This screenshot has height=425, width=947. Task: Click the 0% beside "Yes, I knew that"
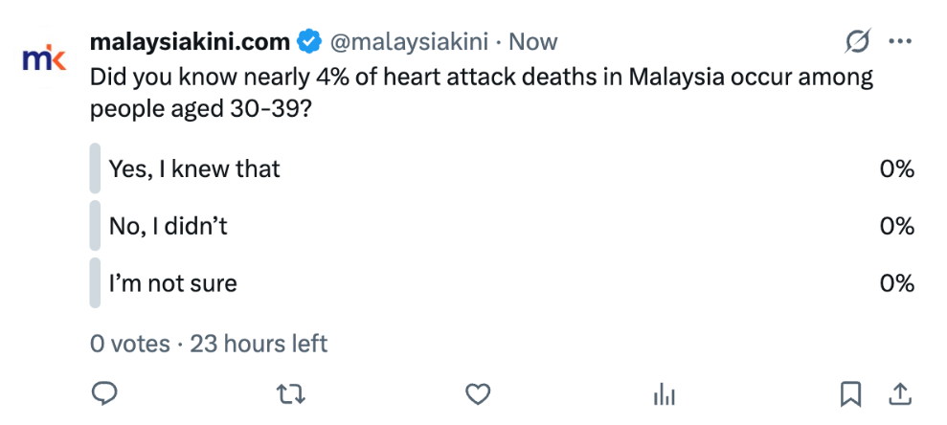point(897,169)
